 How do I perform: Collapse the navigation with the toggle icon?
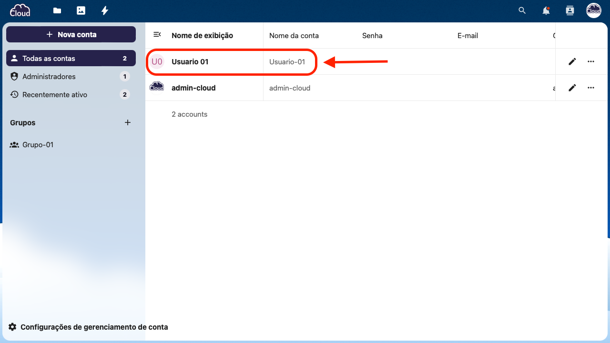[x=157, y=34]
